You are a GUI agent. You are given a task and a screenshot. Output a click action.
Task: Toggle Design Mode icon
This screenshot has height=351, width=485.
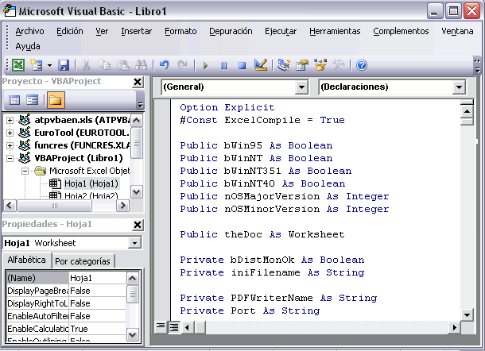coord(261,65)
